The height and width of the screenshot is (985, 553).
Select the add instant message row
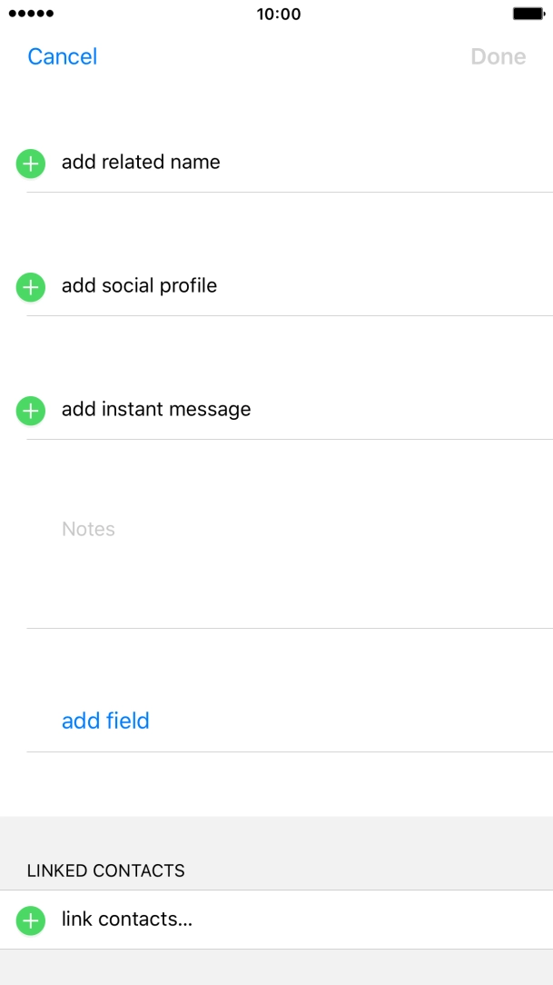point(155,410)
